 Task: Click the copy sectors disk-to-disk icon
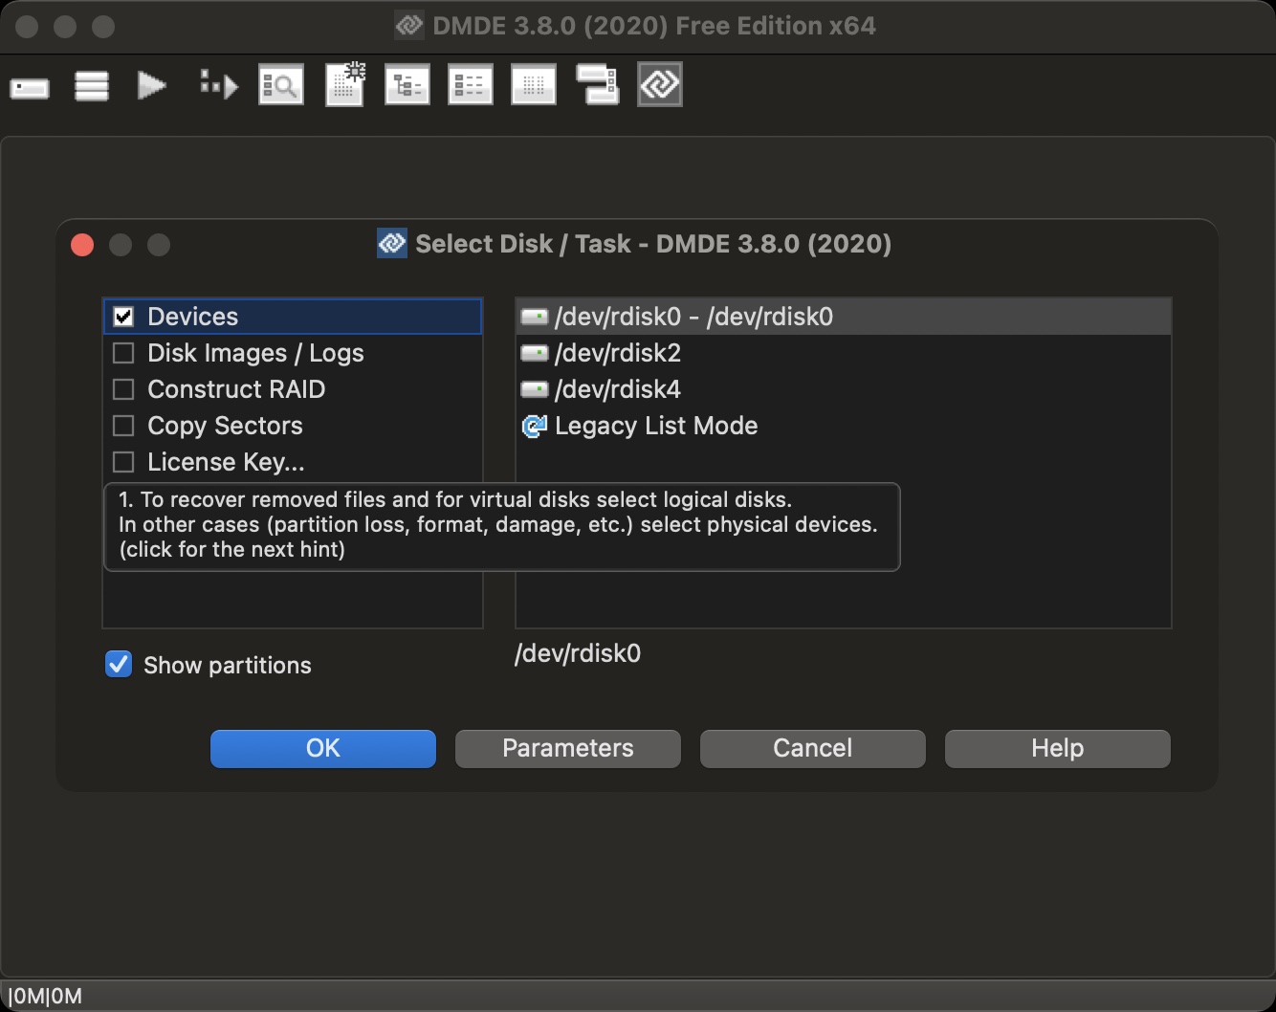tap(598, 85)
